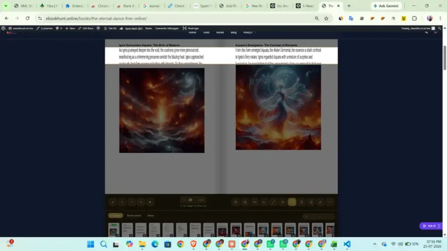Switch to the Rank browser tab
The image size is (447, 251).
(x=126, y=6)
